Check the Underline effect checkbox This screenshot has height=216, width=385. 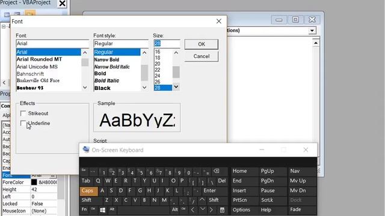[x=23, y=123]
